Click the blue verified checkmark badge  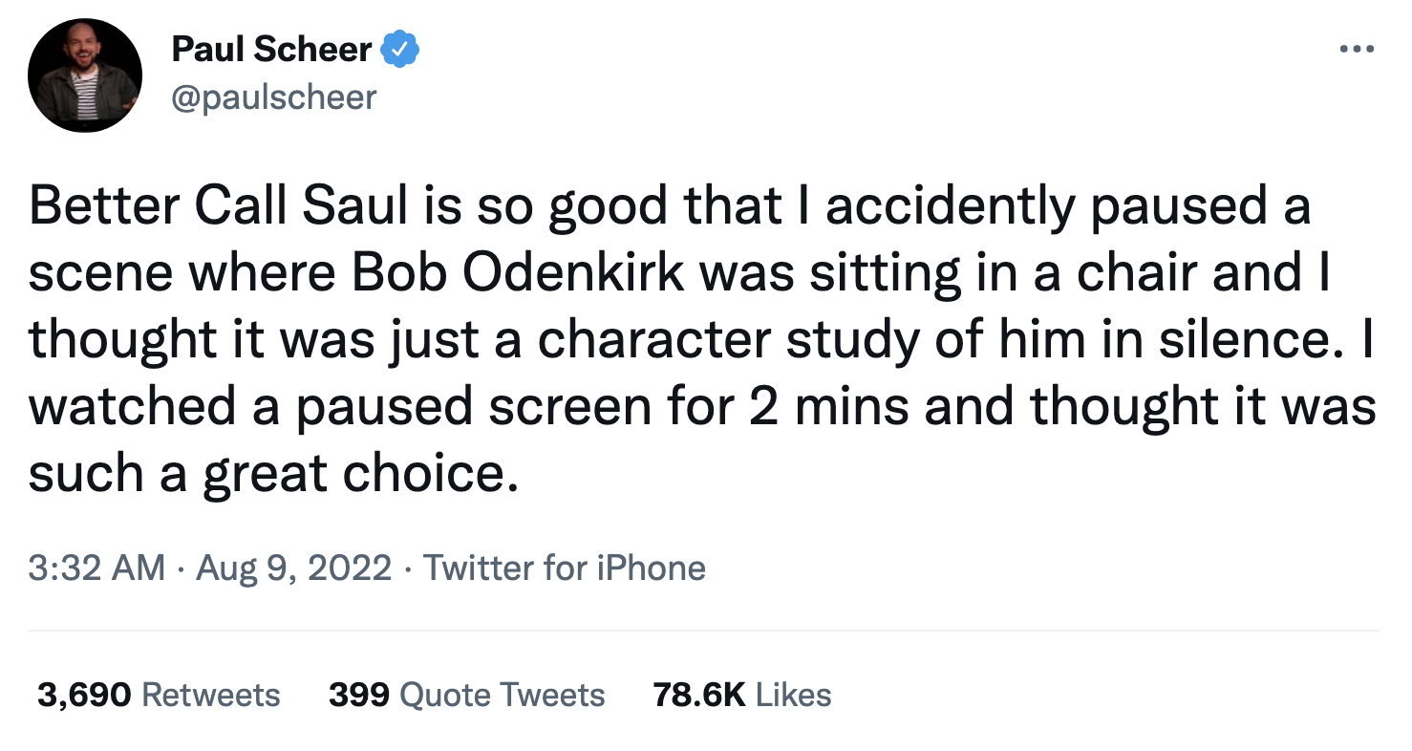tap(401, 49)
